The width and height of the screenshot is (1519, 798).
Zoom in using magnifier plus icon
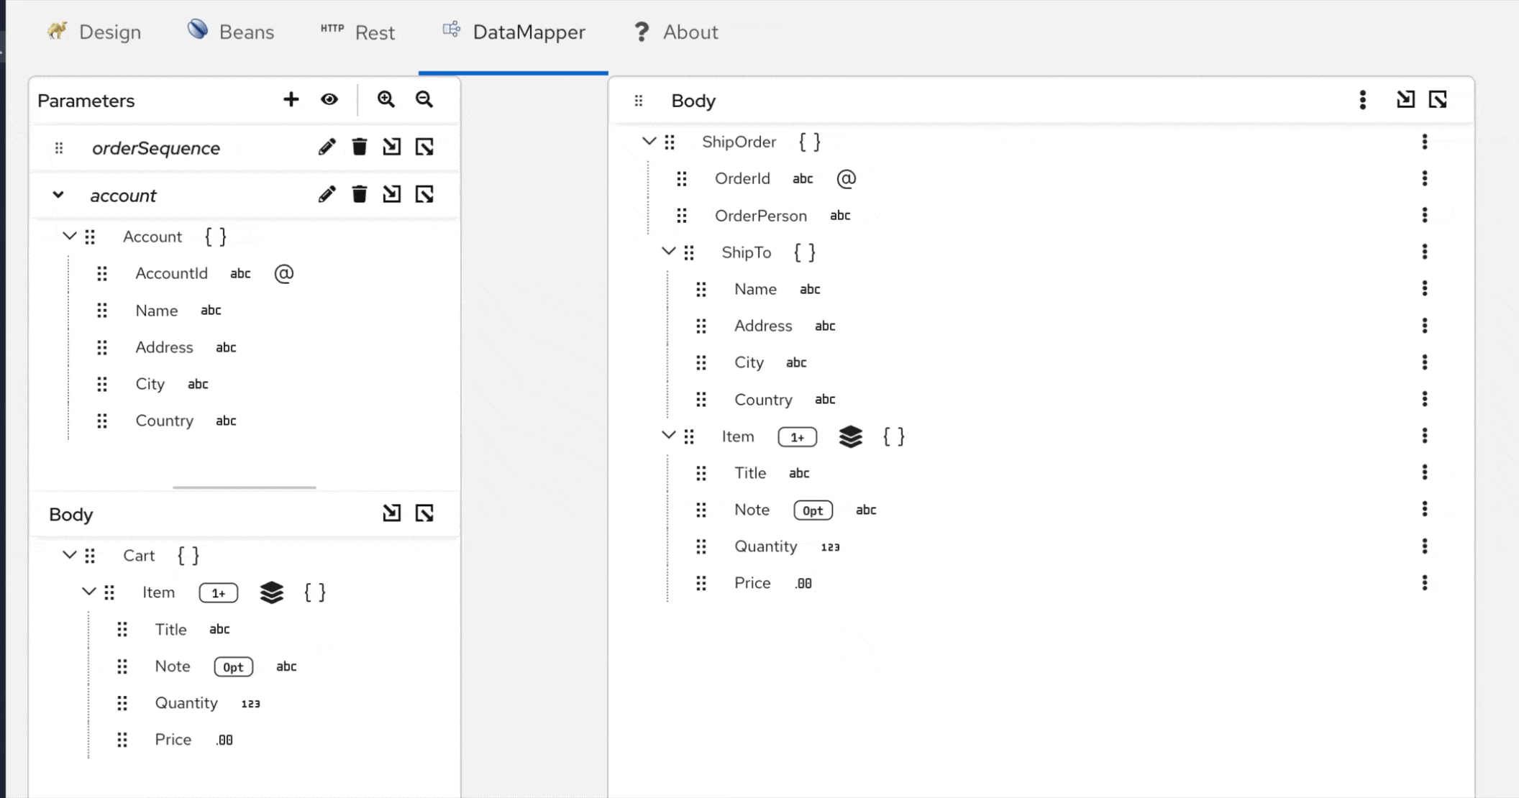click(386, 99)
